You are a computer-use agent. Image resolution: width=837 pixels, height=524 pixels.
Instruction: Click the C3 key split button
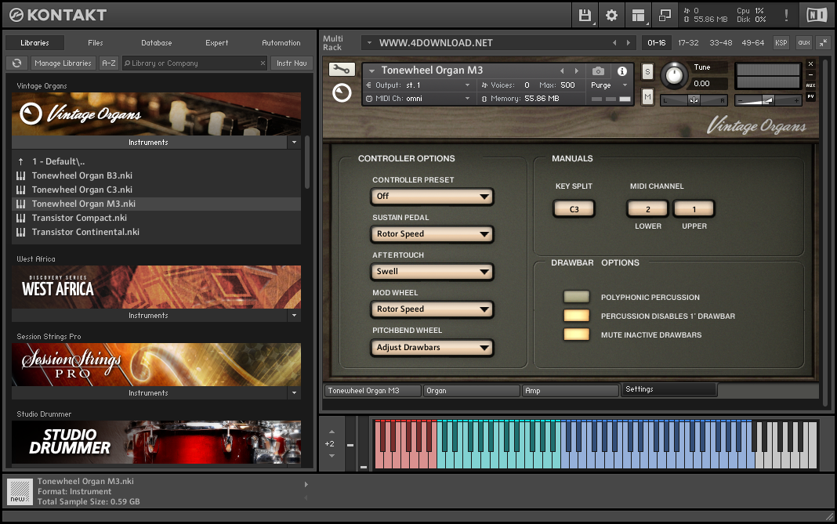[x=574, y=209]
